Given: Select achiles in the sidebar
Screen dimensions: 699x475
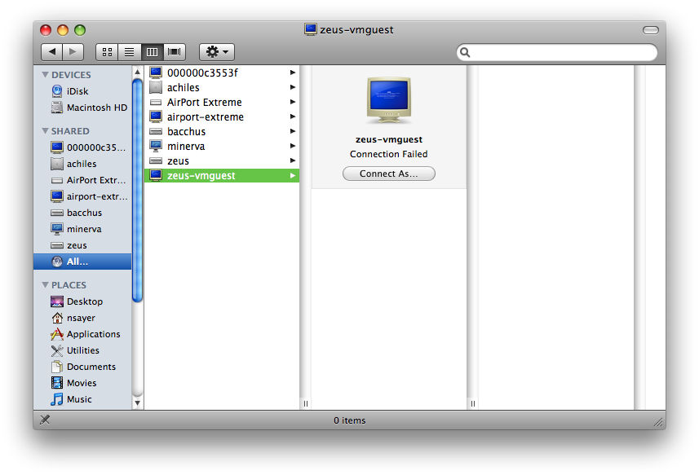Looking at the screenshot, I should coord(82,164).
